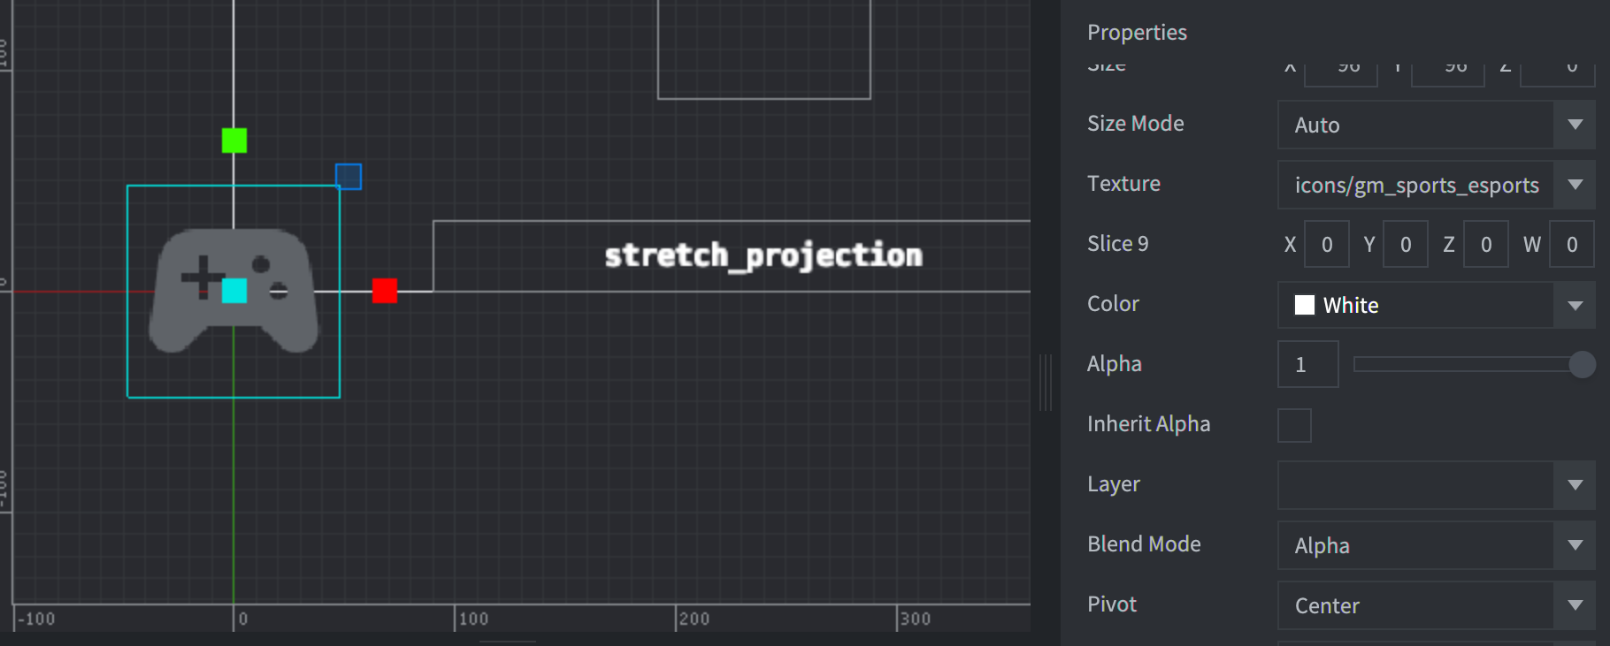
Task: Click the Alpha slider thumb
Action: pyautogui.click(x=1581, y=363)
